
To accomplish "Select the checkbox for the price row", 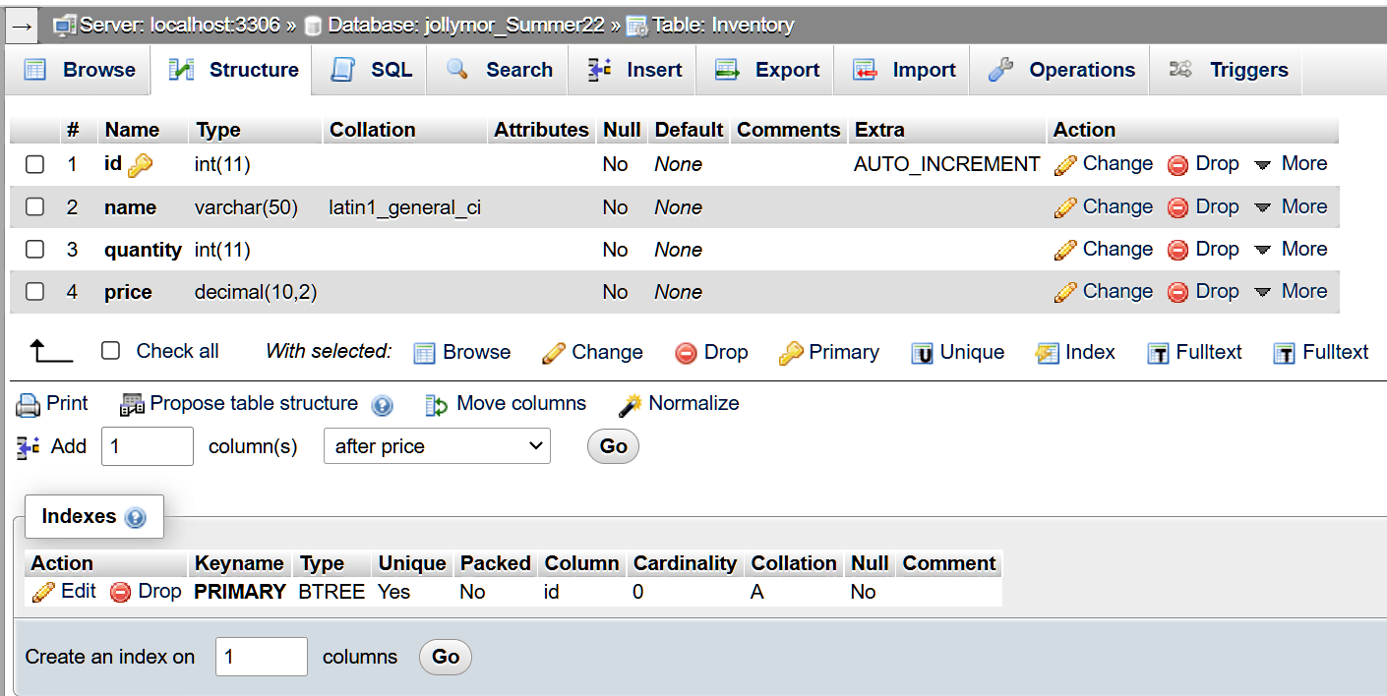I will point(35,292).
